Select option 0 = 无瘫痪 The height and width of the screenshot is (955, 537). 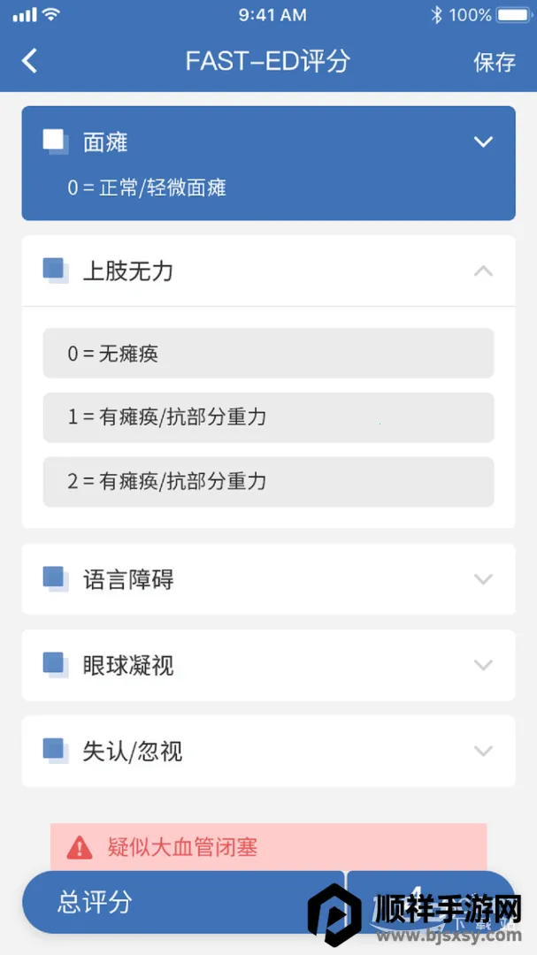268,354
